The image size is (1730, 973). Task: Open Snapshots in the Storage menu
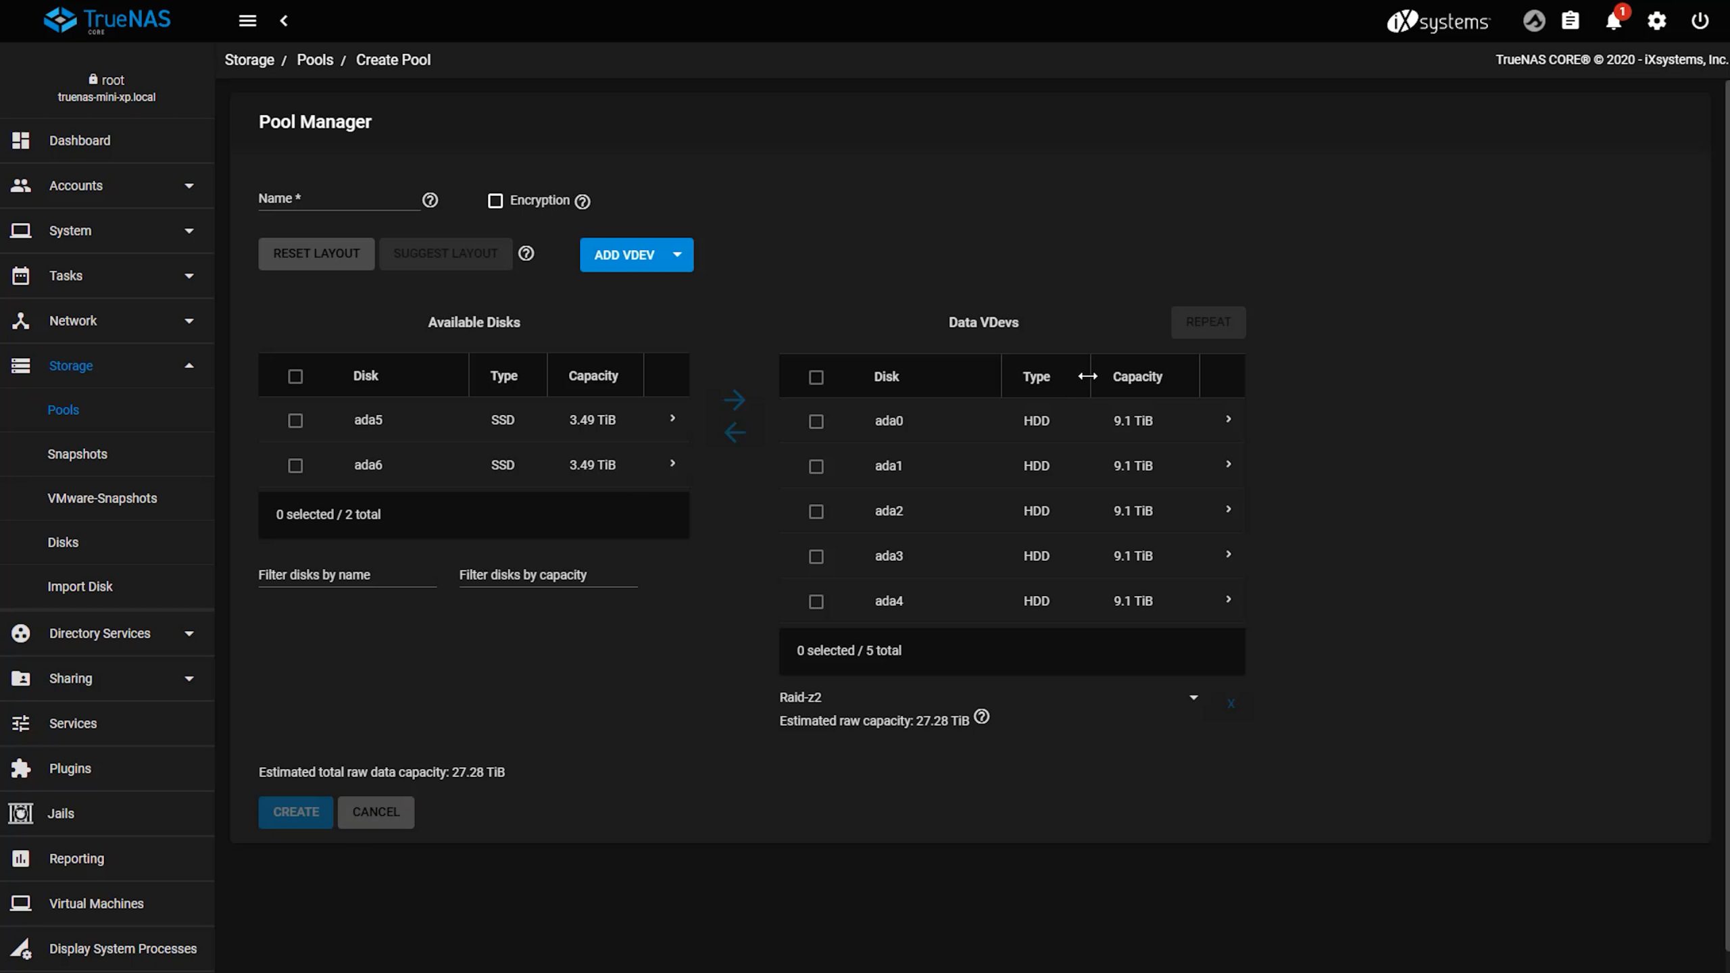pyautogui.click(x=77, y=454)
